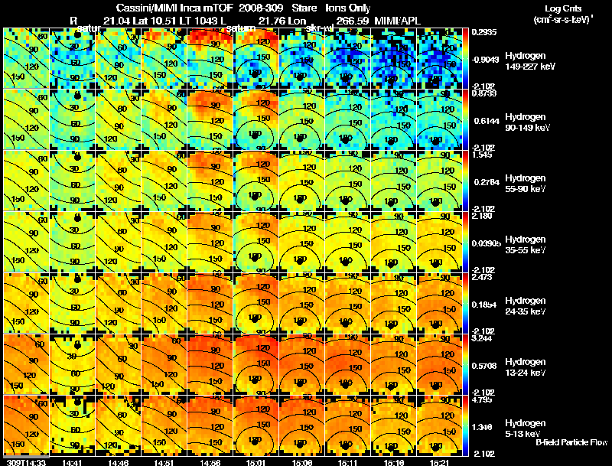The height and width of the screenshot is (466, 612).
Task: Click the colorbar maximum value '0.8733'
Action: coord(484,93)
